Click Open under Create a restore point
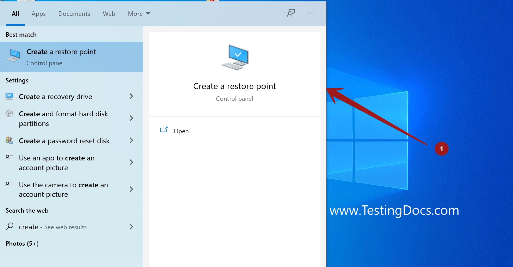The width and height of the screenshot is (513, 267). (181, 131)
